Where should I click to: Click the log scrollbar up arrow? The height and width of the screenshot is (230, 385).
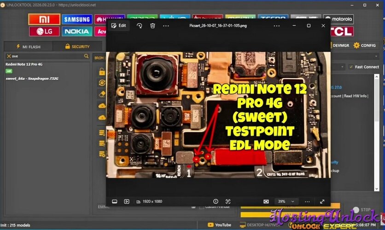pos(377,77)
